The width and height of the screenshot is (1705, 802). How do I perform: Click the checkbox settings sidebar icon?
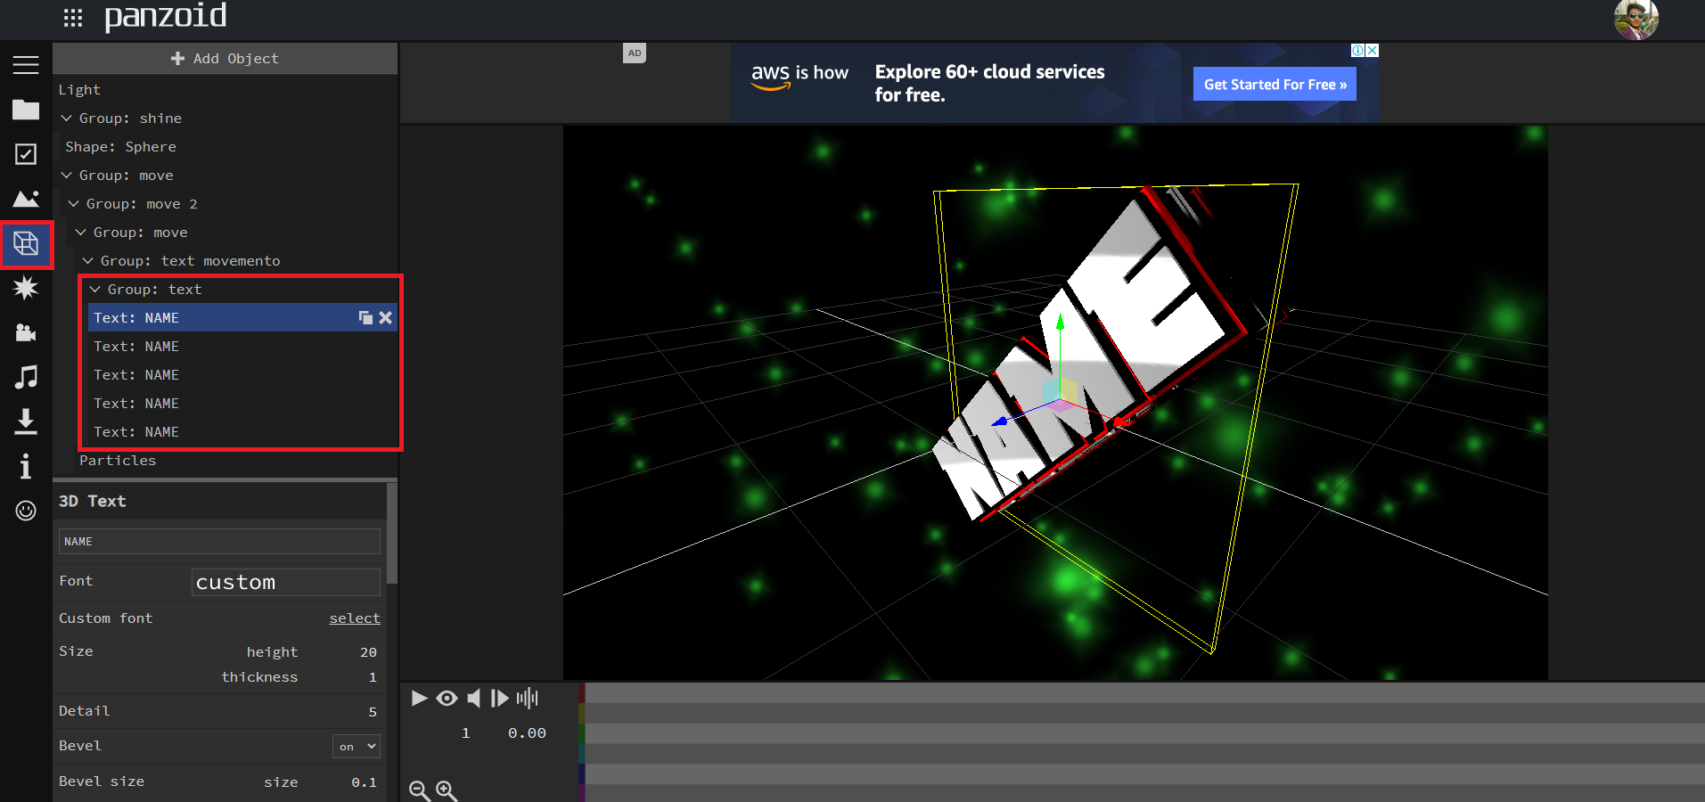tap(26, 154)
